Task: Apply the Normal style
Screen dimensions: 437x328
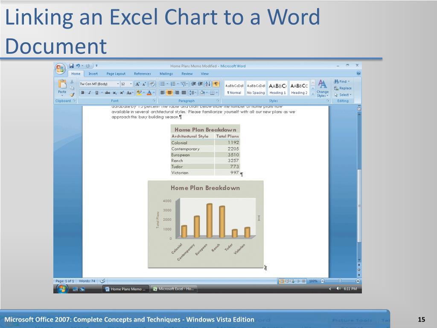Action: click(x=234, y=89)
